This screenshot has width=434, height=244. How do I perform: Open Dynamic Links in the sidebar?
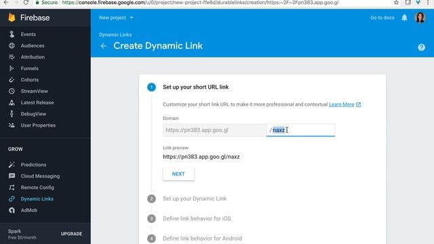point(37,199)
